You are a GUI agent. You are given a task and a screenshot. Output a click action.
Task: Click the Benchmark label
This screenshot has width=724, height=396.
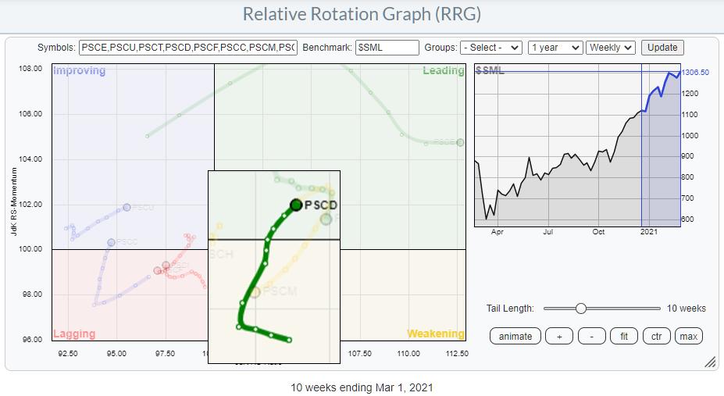(x=327, y=48)
